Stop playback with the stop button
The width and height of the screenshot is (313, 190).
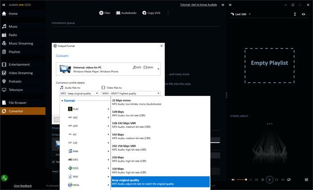(263, 180)
